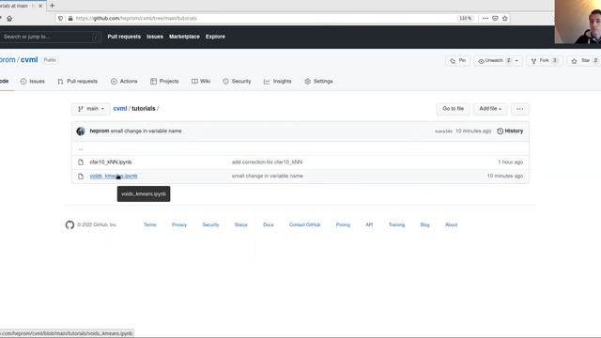The width and height of the screenshot is (601, 338).
Task: Open API footer link
Action: [369, 224]
